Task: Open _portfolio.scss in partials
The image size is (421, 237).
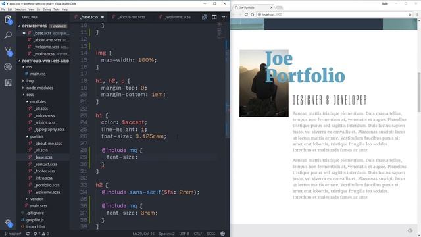Action: [x=47, y=185]
